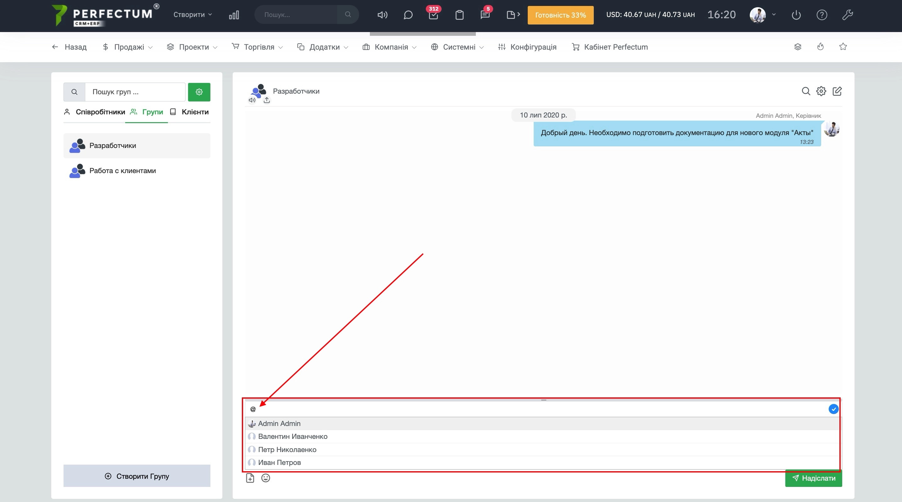
Task: Click the search magnifier in chat header
Action: pos(806,91)
